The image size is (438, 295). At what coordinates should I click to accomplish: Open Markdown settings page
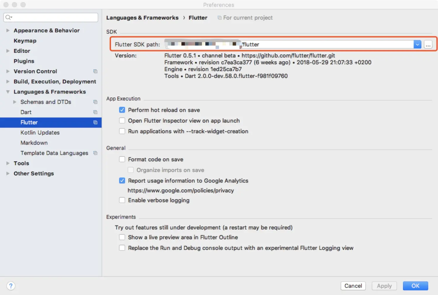34,143
